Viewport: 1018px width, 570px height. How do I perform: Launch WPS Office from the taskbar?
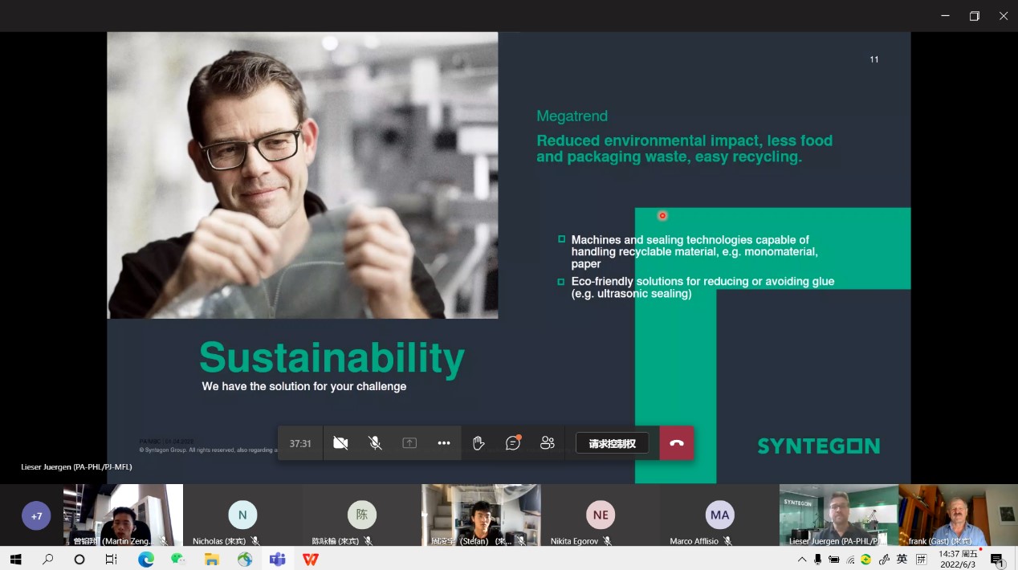311,560
